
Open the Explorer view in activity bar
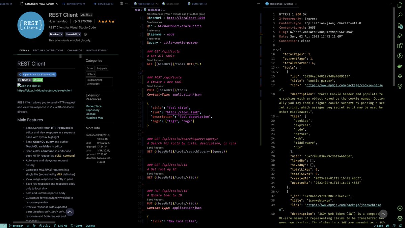(x=400, y=5)
